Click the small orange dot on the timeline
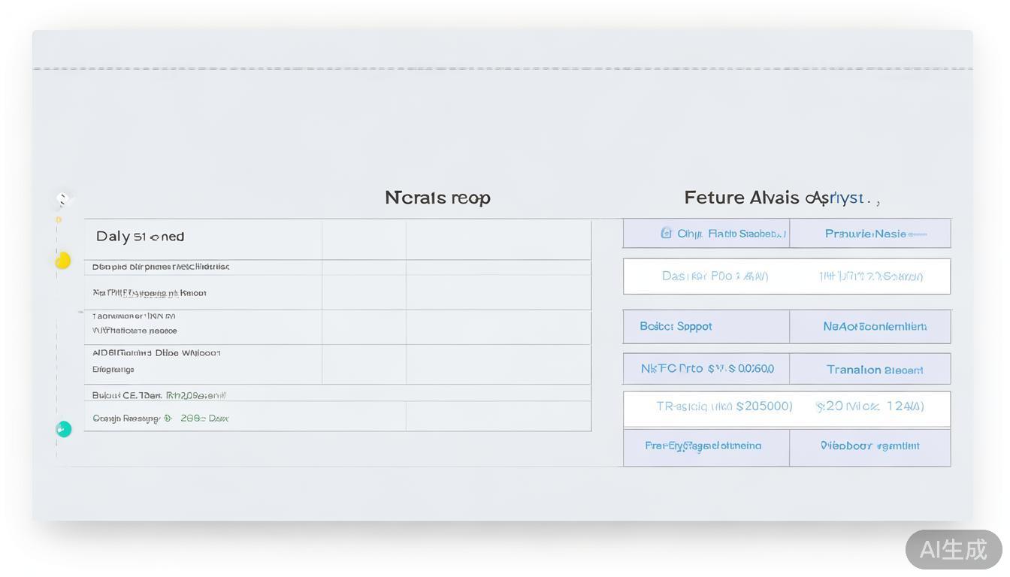The image size is (1010, 577). 59,220
